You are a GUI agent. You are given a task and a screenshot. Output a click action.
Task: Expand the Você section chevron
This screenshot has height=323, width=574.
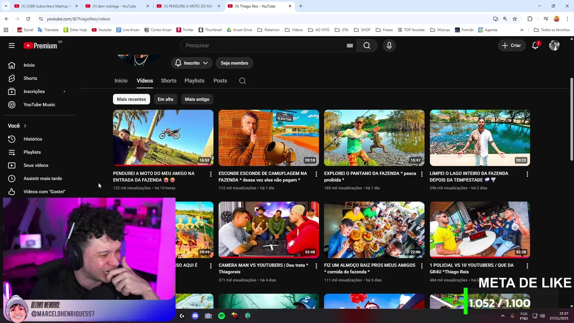coord(25,126)
